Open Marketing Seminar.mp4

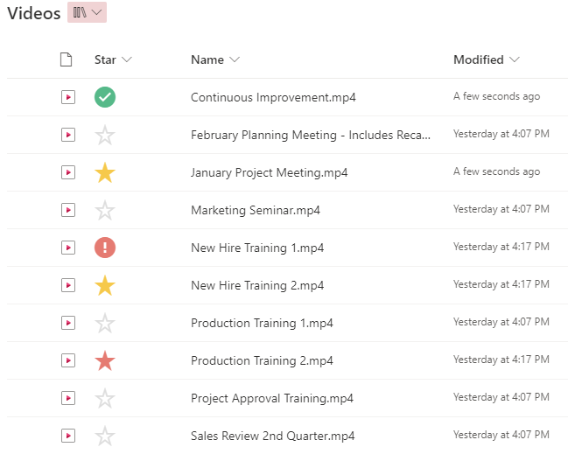pos(256,210)
